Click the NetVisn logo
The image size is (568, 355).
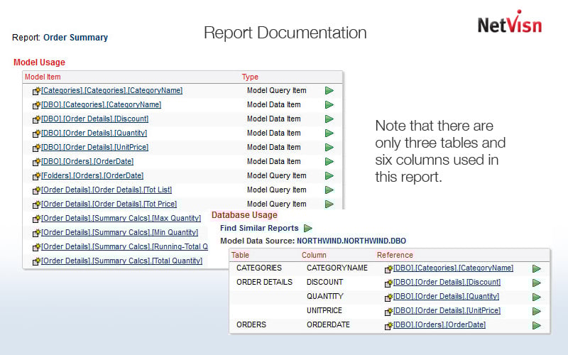[509, 23]
